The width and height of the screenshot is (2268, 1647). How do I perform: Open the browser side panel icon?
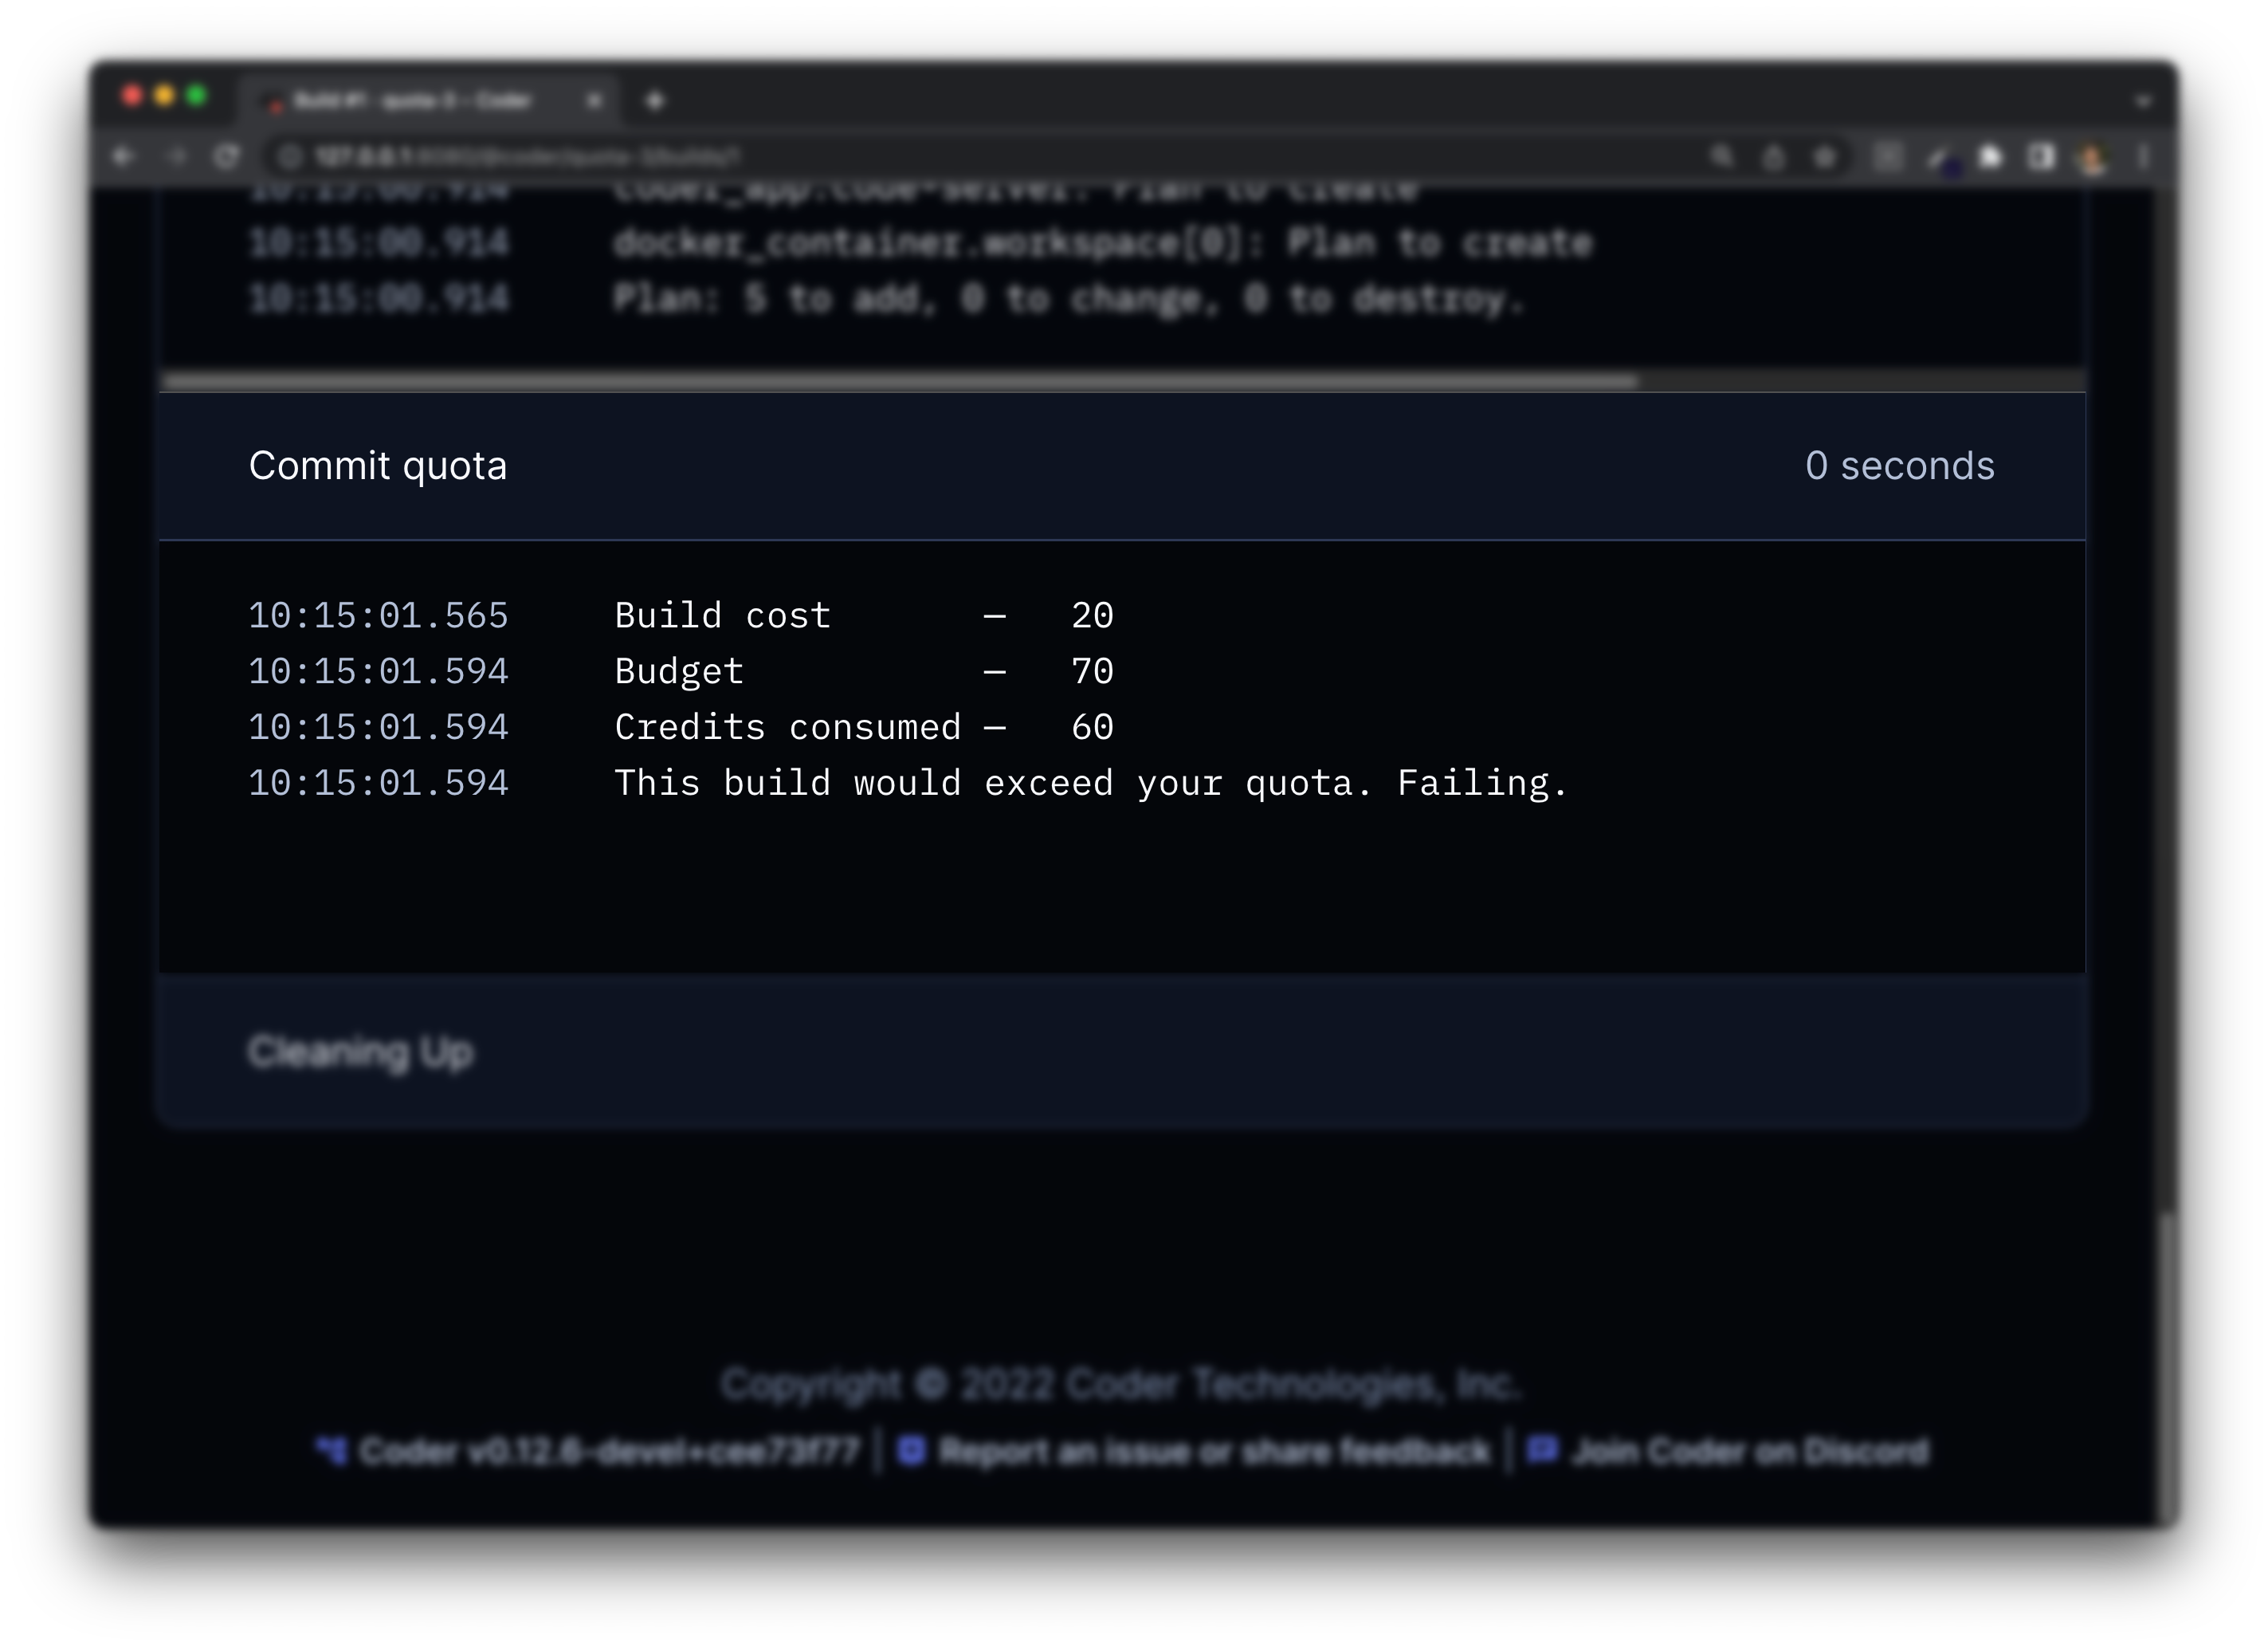(2041, 156)
